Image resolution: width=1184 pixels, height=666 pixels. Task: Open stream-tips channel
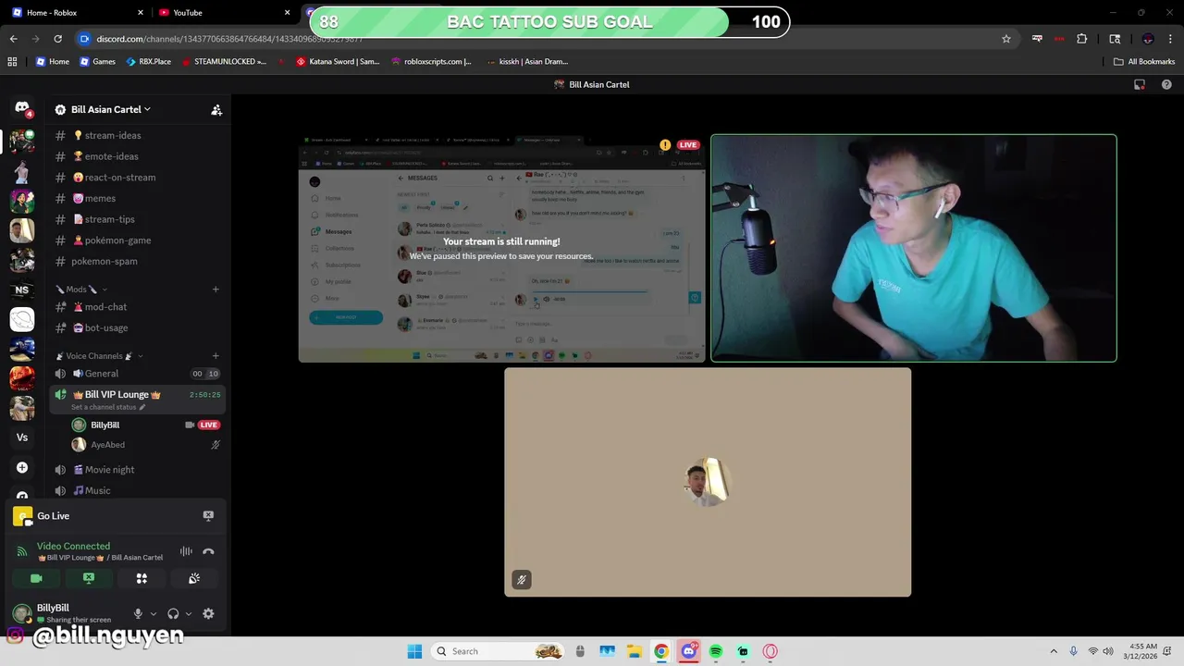[x=139, y=219]
